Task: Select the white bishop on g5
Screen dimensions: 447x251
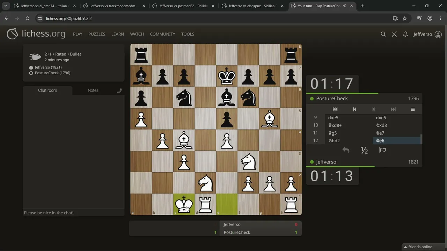Action: 270,119
